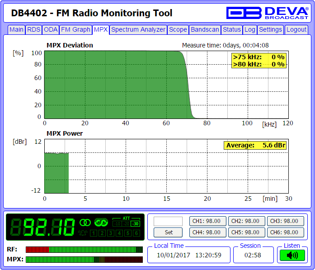Tune to preset CH6: 98.00
Image resolution: width=315 pixels, height=270 pixels.
click(x=286, y=232)
